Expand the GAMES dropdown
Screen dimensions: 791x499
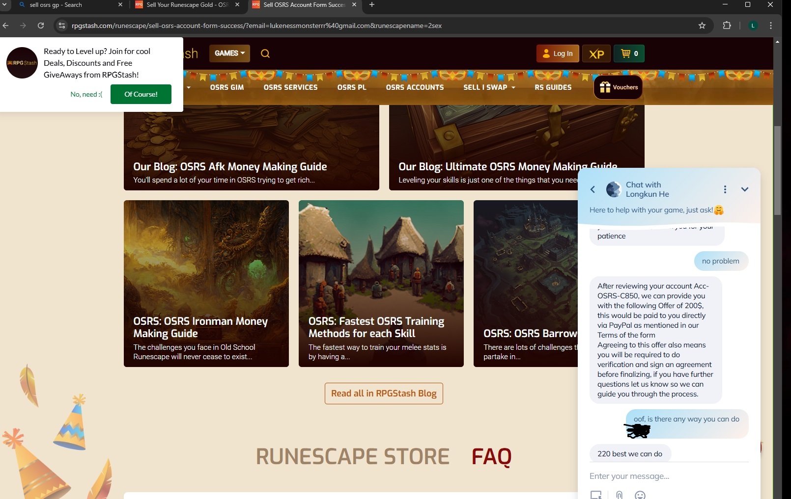tap(229, 53)
